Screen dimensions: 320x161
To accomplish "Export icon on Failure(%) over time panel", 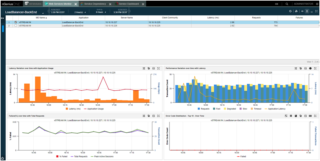I will click(x=149, y=116).
